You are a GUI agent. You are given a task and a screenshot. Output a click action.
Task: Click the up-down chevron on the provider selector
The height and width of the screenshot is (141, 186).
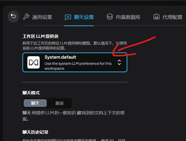(x=119, y=62)
